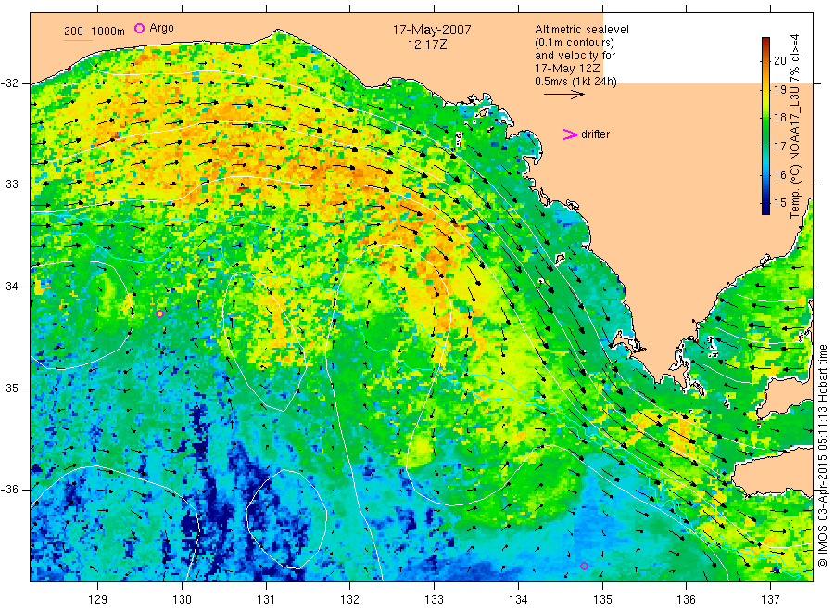
Task: Click the temperature color bar
Action: (x=765, y=126)
